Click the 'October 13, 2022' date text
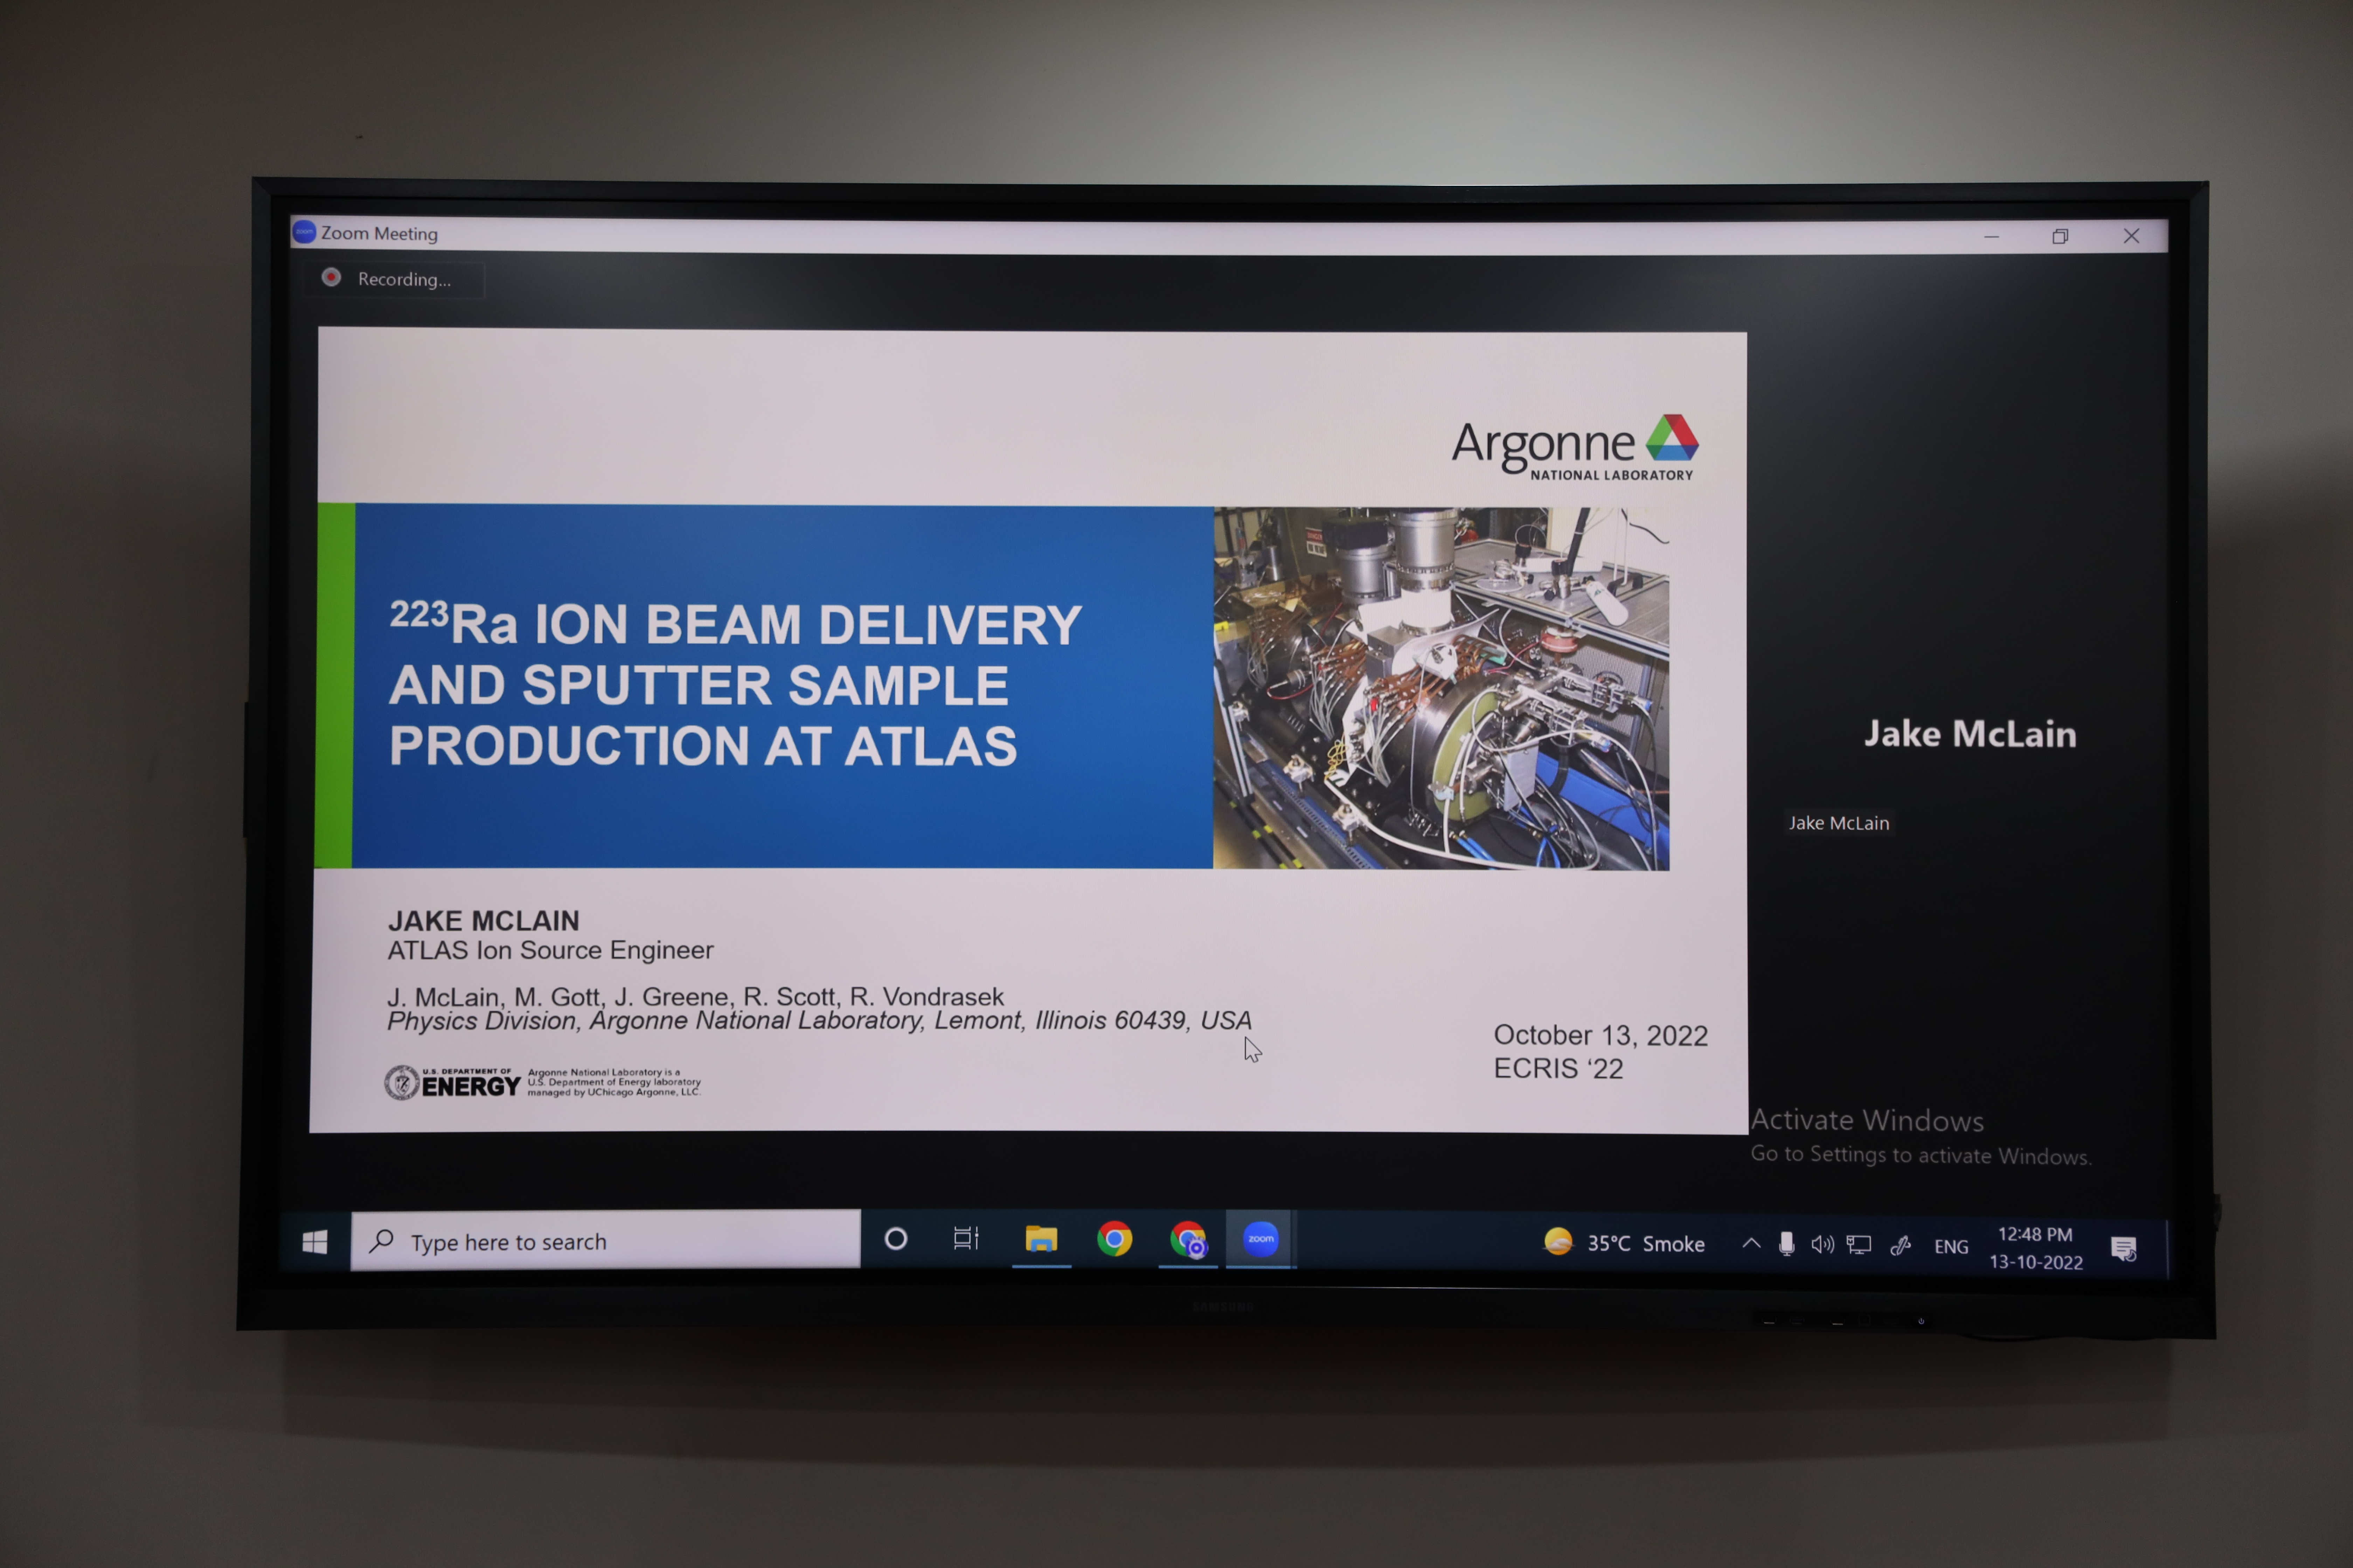Viewport: 2353px width, 1568px height. tap(1601, 1035)
